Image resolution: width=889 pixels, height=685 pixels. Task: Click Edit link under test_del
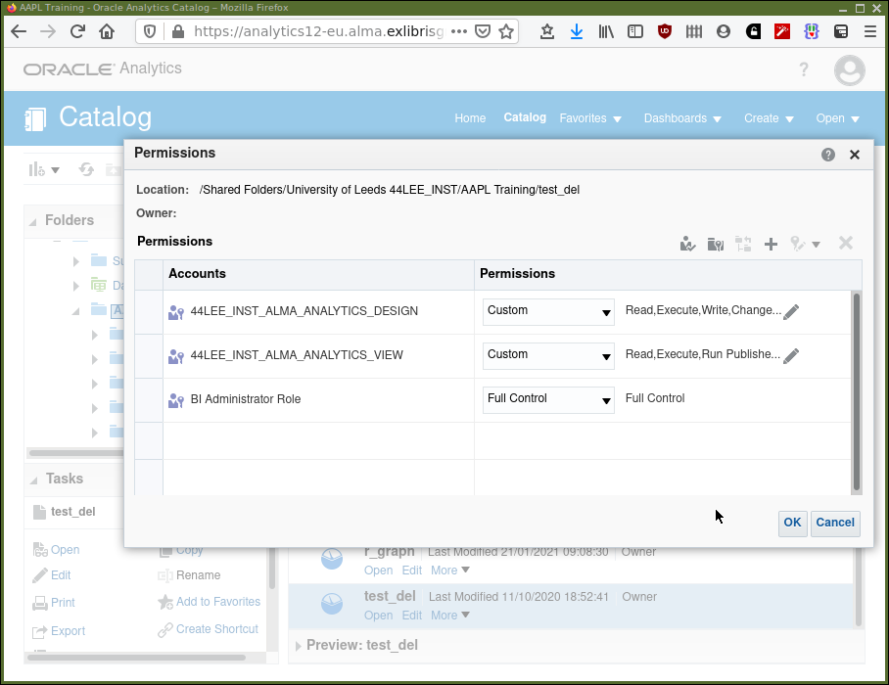(x=411, y=616)
